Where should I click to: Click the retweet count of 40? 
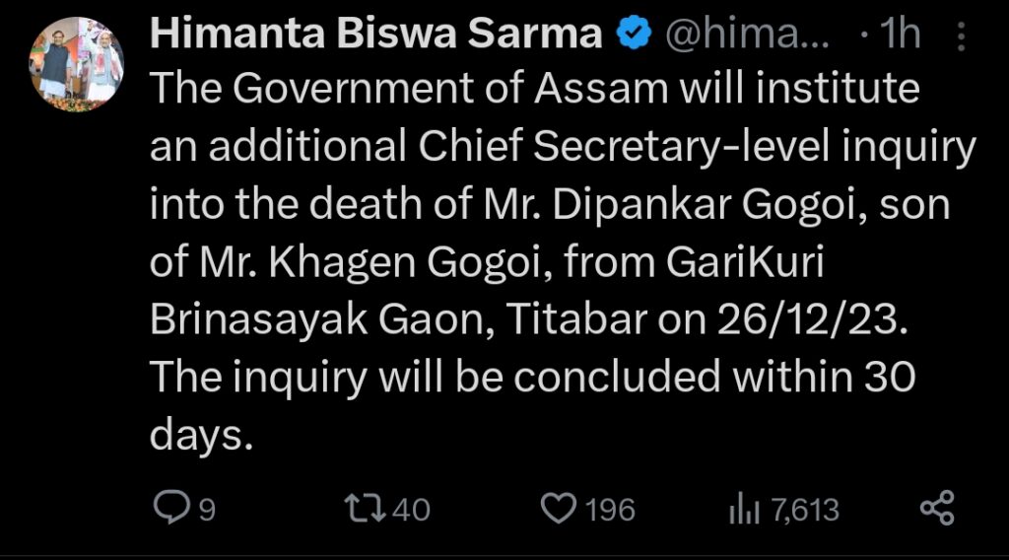click(x=411, y=510)
